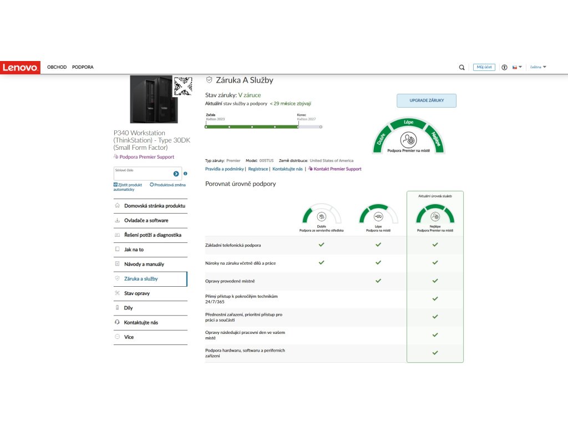
Task: Open the country flag dropdown
Action: (517, 67)
